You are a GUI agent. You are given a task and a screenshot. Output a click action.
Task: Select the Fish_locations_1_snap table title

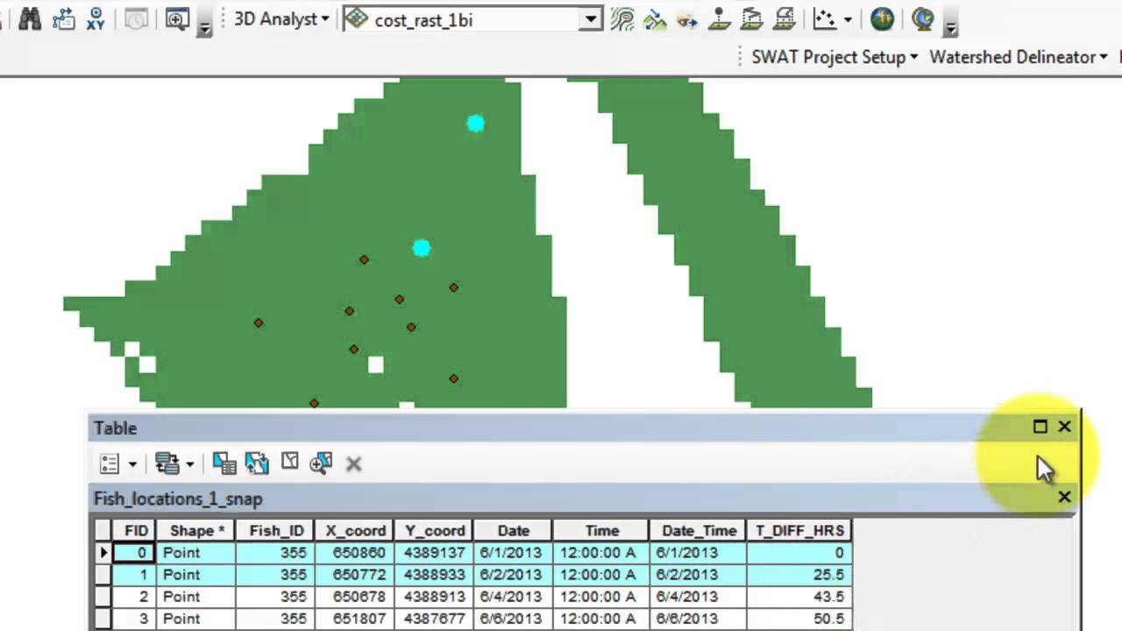tap(178, 499)
